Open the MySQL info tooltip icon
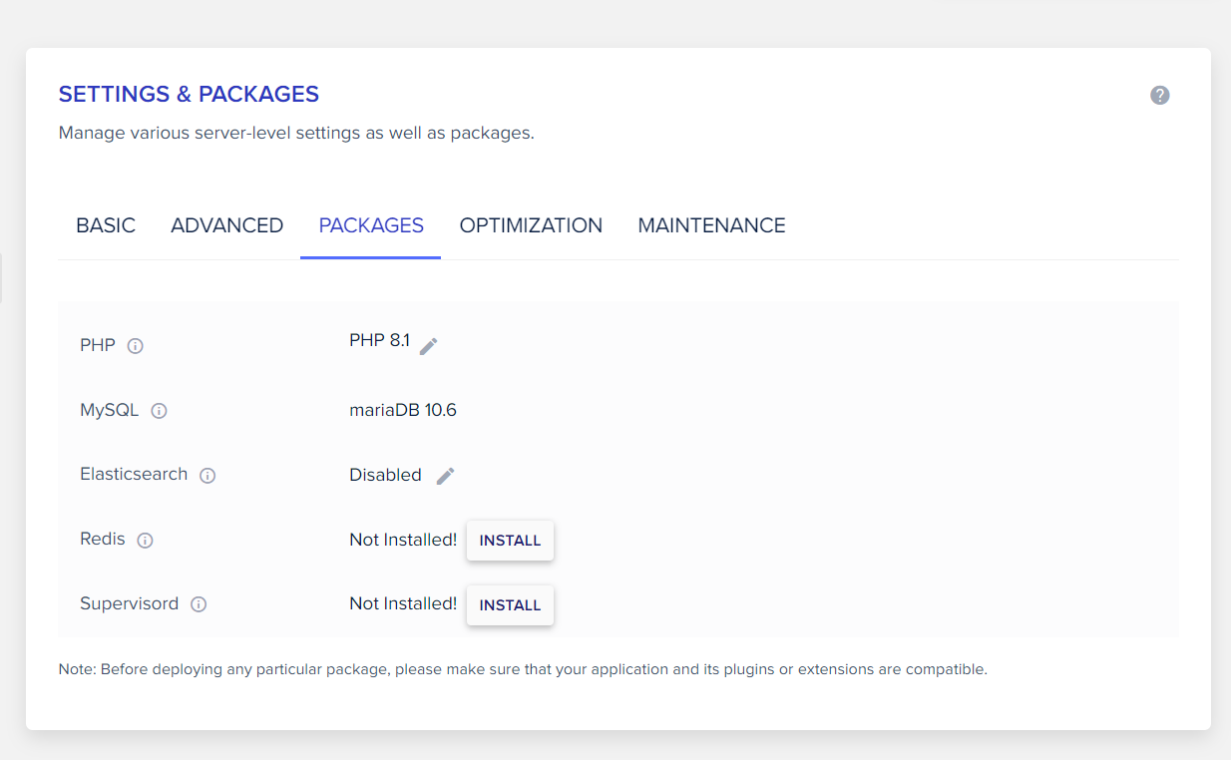Image resolution: width=1231 pixels, height=760 pixels. coord(160,410)
